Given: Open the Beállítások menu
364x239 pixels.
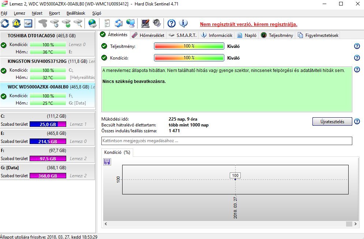Looking at the screenshot, I should pyautogui.click(x=76, y=13).
